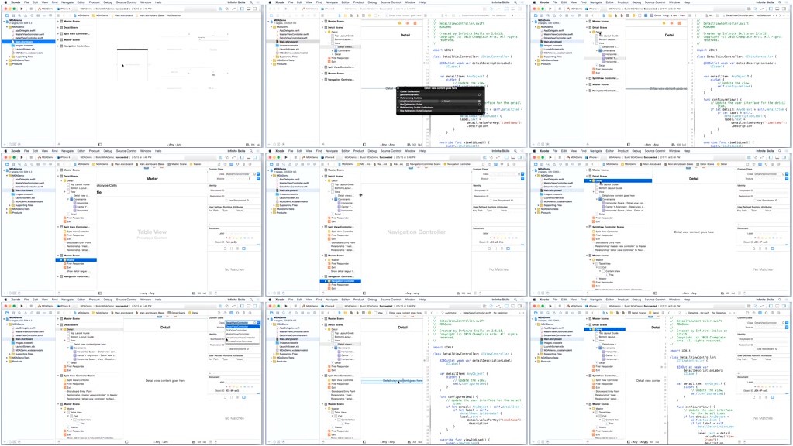793x446 pixels.
Task: Open the Find navigator icon in top-left screenshot
Action: pos(19,15)
